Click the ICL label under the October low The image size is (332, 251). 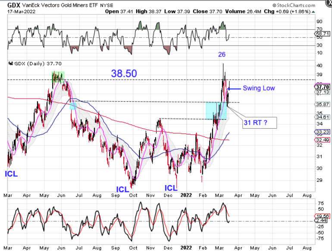(123, 189)
